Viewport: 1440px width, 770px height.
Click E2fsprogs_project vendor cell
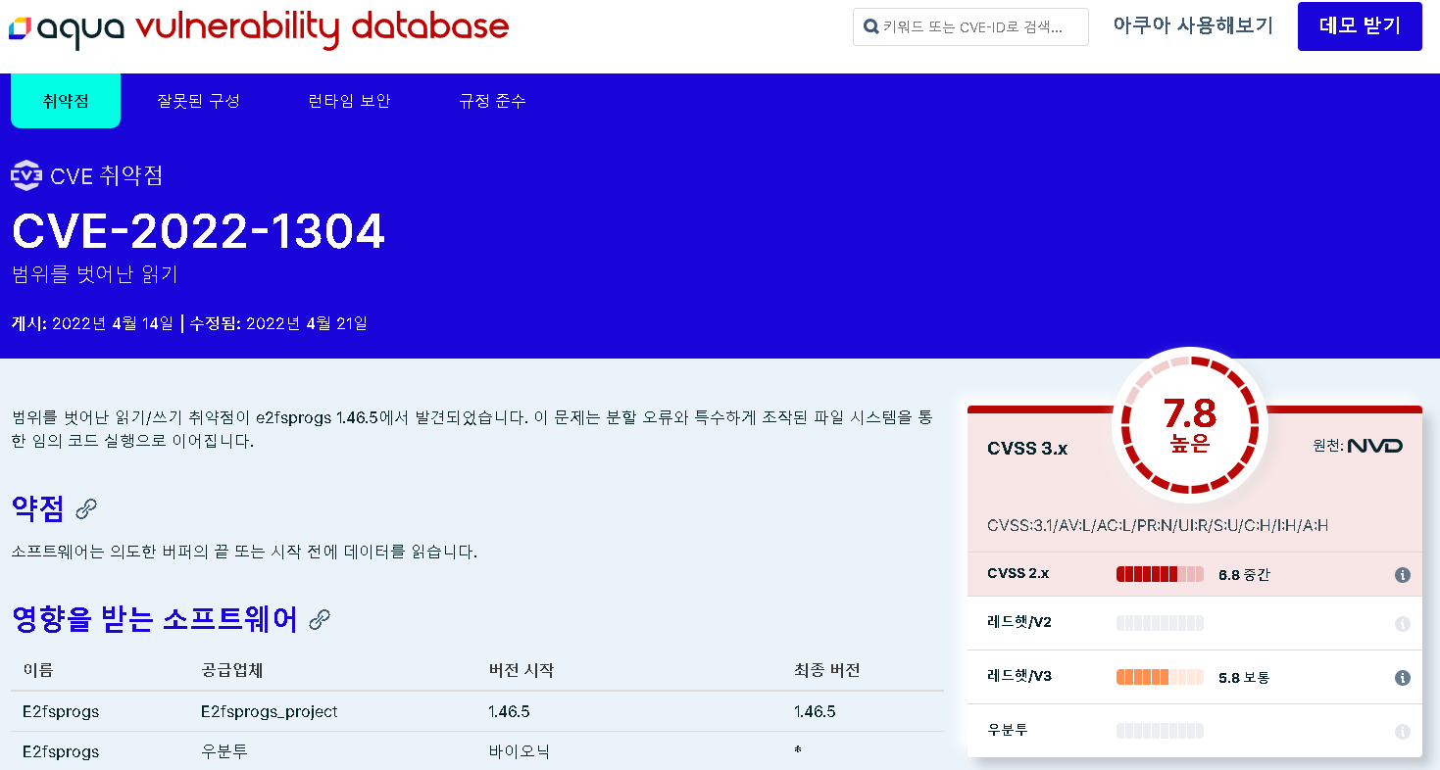point(269,711)
